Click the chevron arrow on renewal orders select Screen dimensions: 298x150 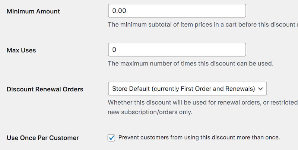(x=260, y=89)
